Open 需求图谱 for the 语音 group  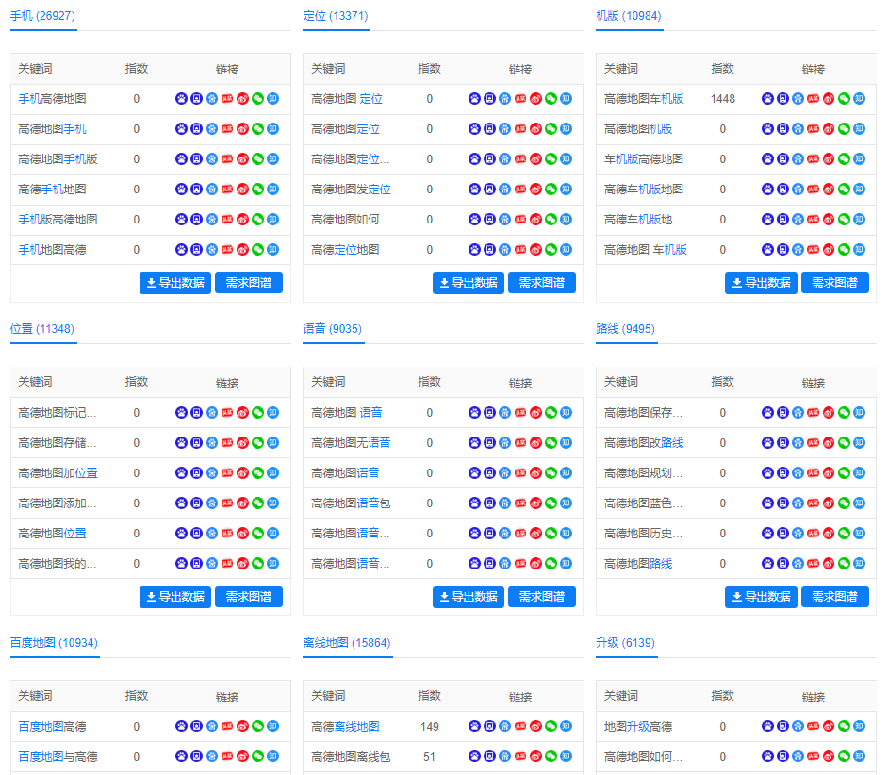pos(542,597)
